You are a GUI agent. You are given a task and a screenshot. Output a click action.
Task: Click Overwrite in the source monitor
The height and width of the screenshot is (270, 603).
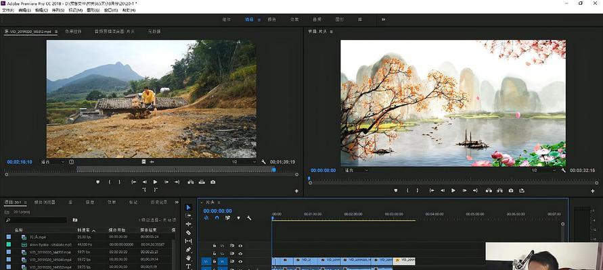[202, 182]
